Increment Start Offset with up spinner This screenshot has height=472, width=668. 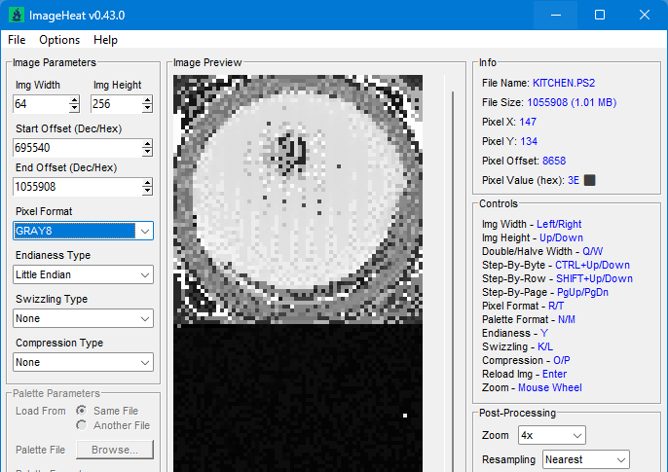[x=147, y=144]
